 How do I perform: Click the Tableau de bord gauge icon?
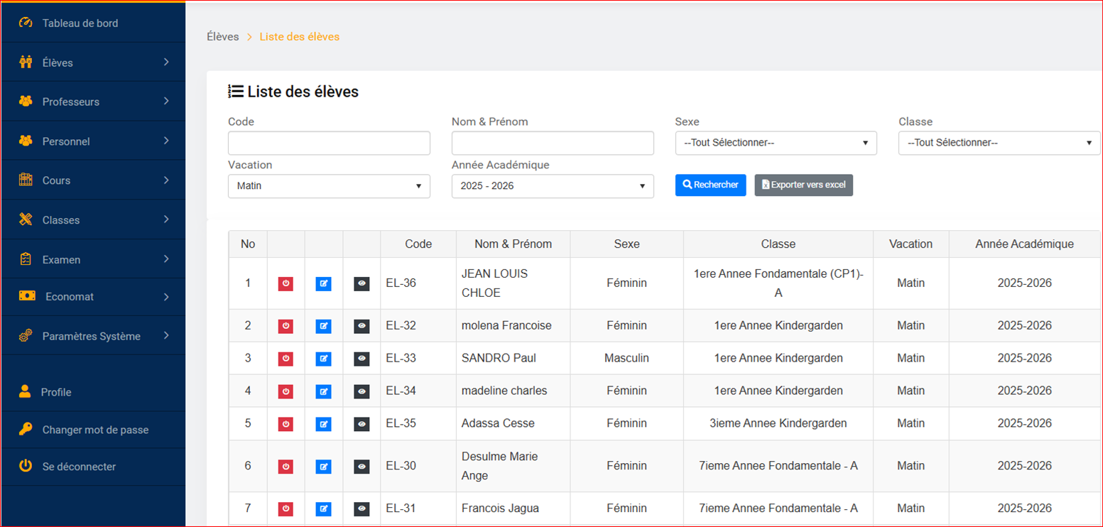tap(26, 23)
